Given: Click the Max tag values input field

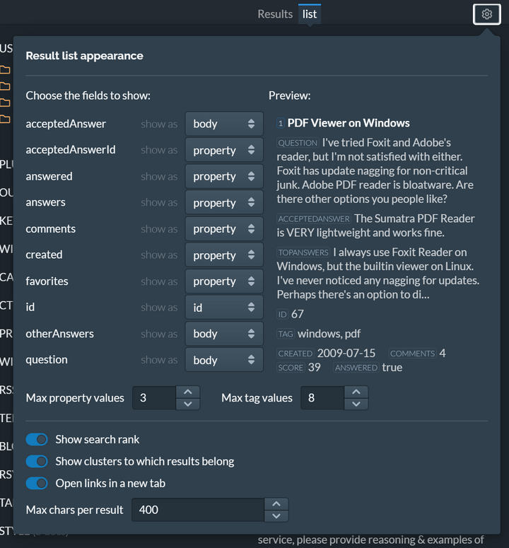Looking at the screenshot, I should pos(322,397).
